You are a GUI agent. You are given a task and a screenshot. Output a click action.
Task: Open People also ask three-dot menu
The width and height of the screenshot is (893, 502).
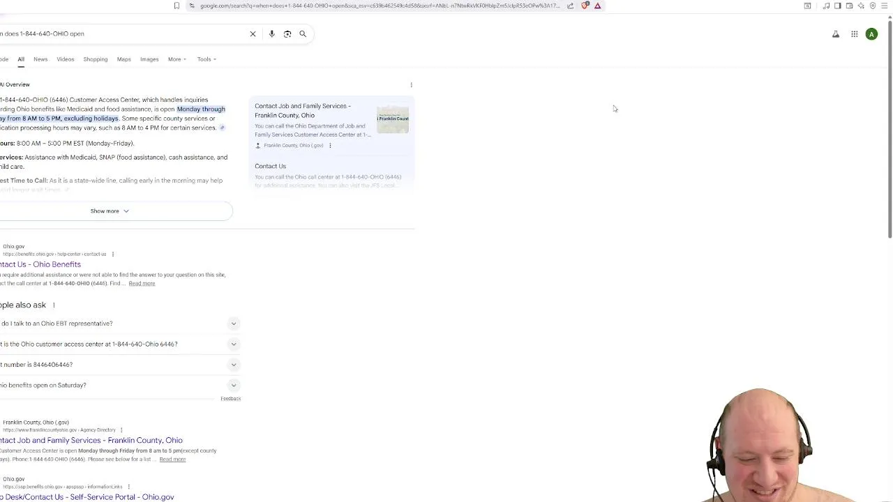[x=54, y=305]
